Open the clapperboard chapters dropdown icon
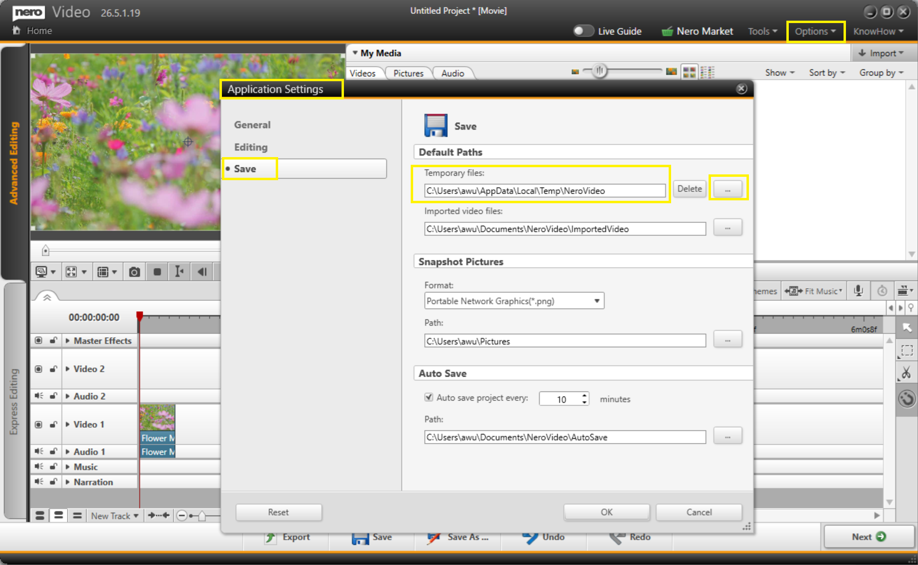This screenshot has height=565, width=918. click(905, 291)
